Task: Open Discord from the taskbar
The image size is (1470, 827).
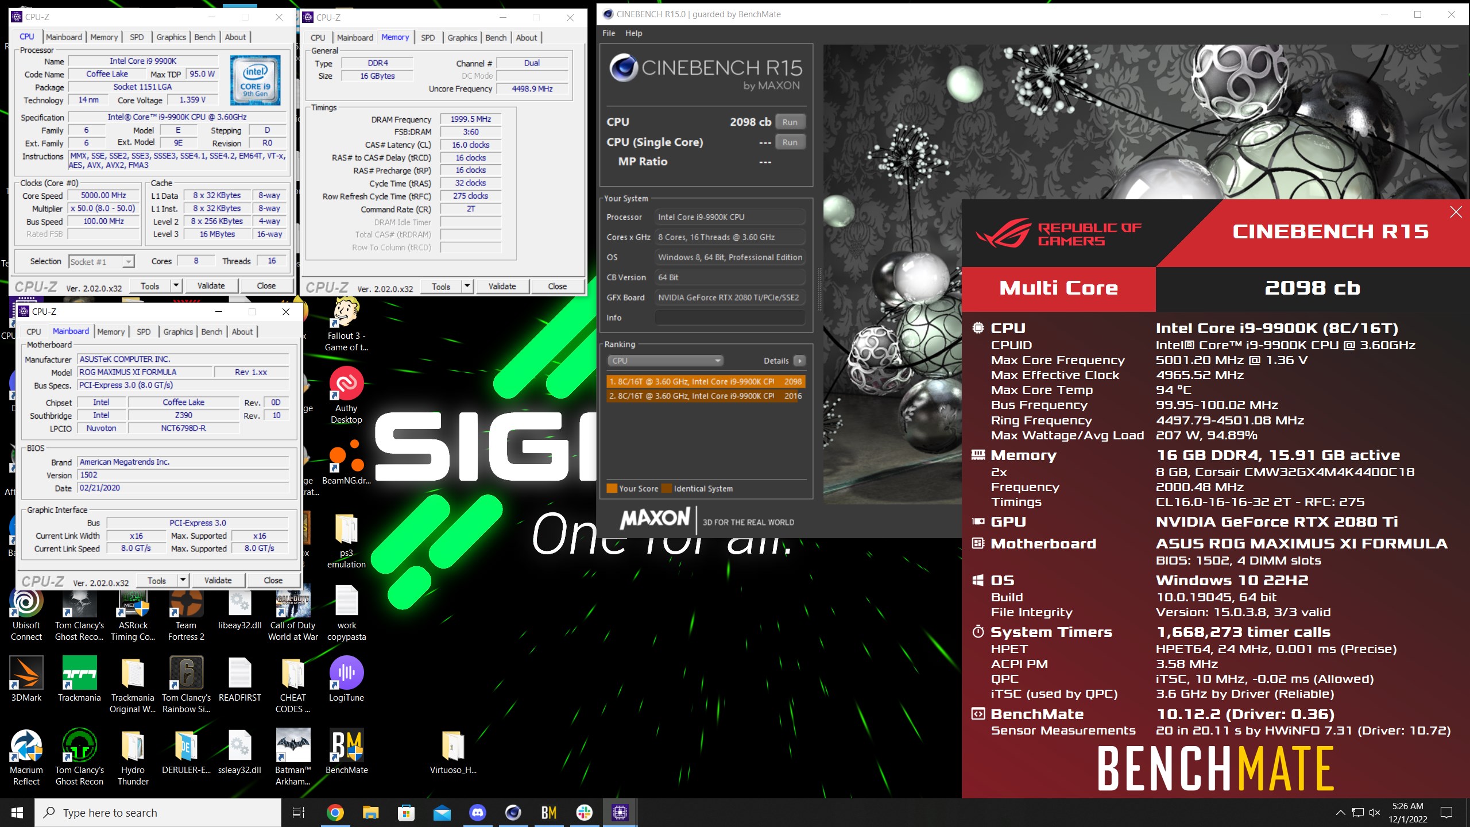Action: point(477,813)
